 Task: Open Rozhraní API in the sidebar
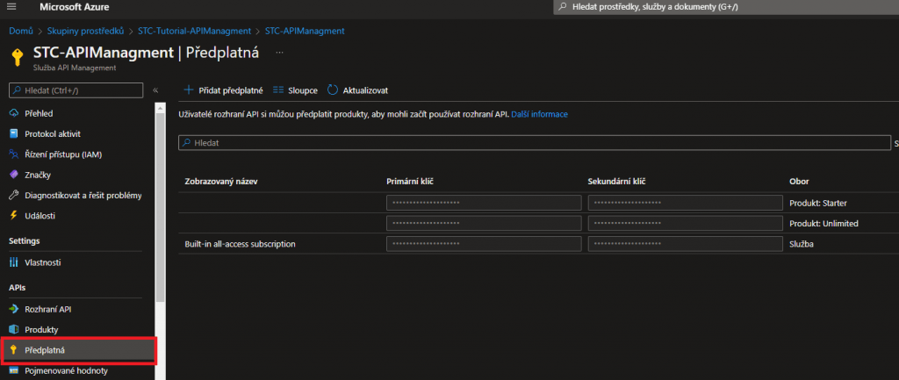pos(47,309)
